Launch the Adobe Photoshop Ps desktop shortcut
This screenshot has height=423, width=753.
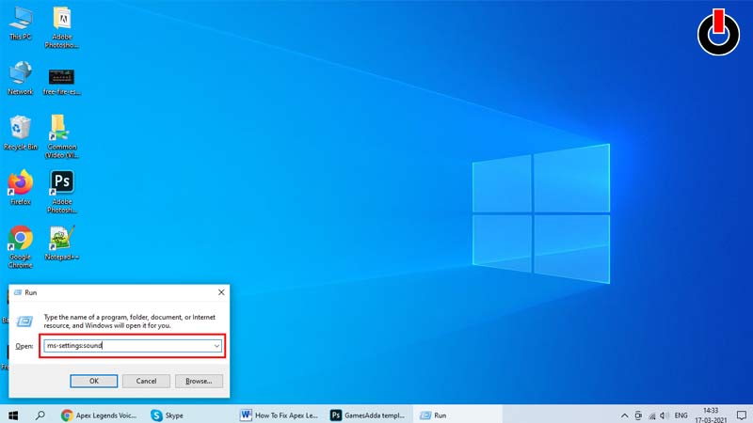coord(62,192)
